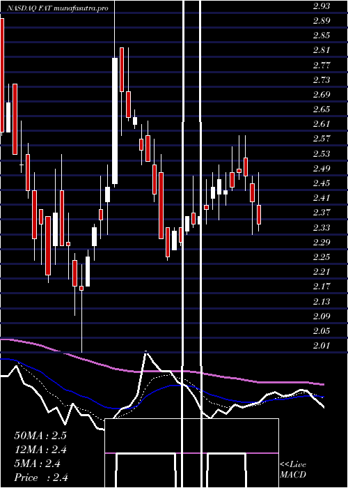Click the 2.93 price axis label

(322, 6)
